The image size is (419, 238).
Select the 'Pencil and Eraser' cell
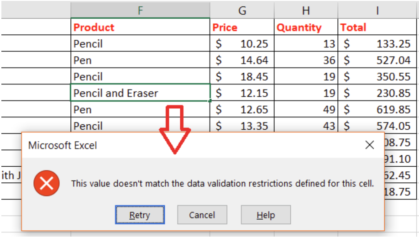coord(140,93)
